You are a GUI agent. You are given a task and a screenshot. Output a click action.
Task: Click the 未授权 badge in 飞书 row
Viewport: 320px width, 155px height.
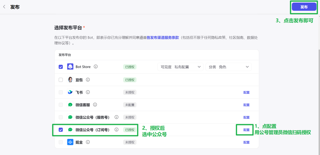coord(129,92)
